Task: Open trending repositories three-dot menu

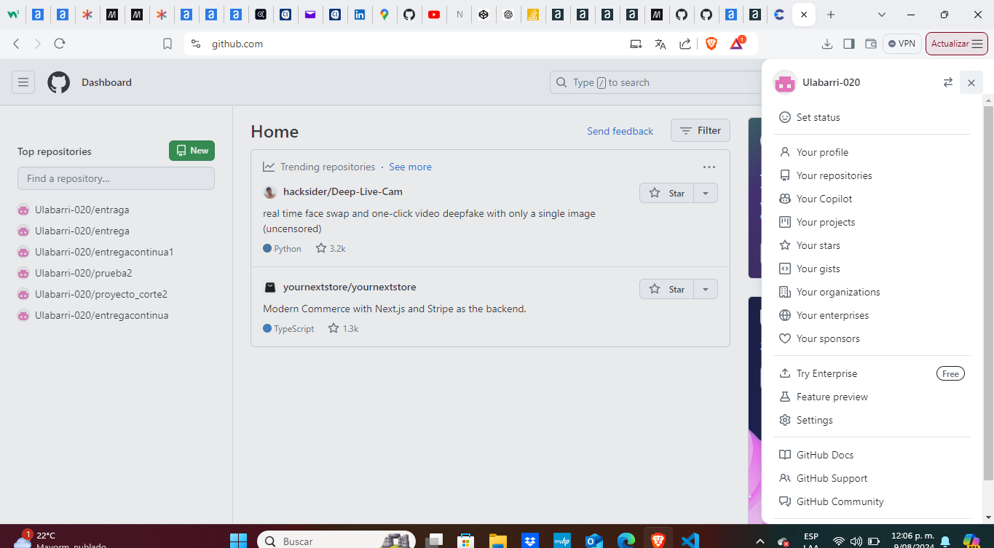Action: tap(709, 167)
